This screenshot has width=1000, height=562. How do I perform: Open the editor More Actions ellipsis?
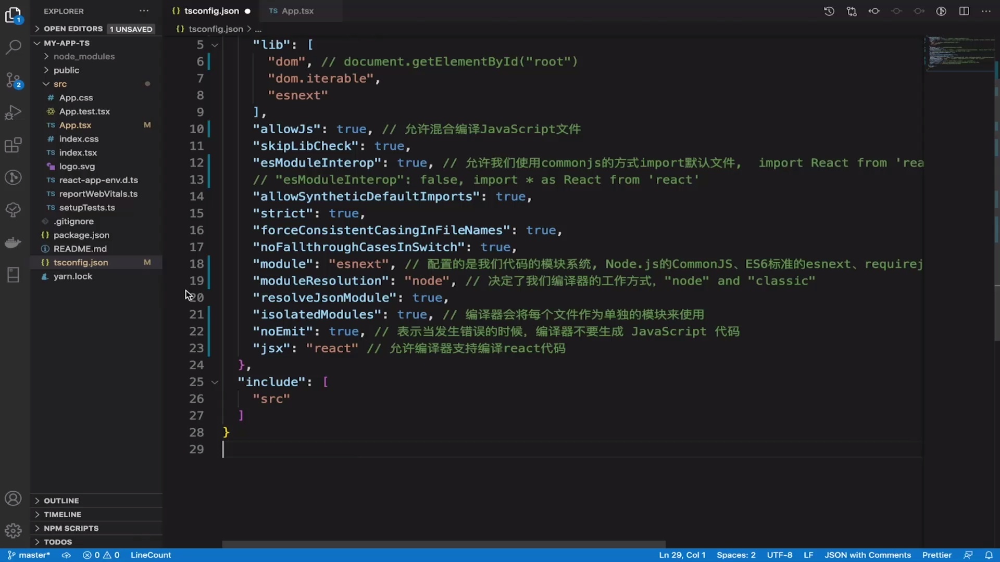[986, 11]
